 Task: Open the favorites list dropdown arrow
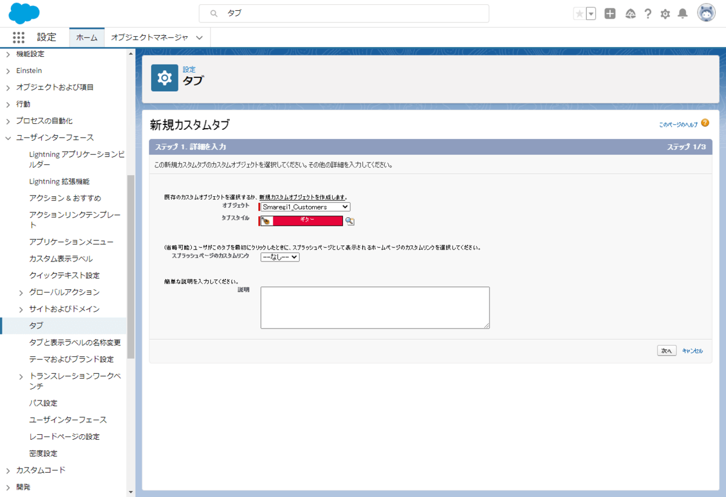point(591,14)
